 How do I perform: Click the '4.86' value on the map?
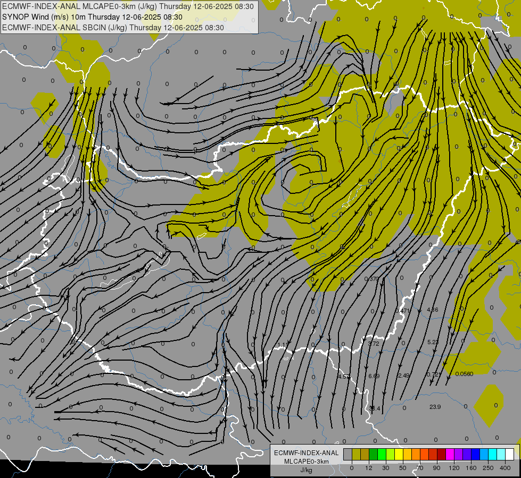(x=432, y=310)
